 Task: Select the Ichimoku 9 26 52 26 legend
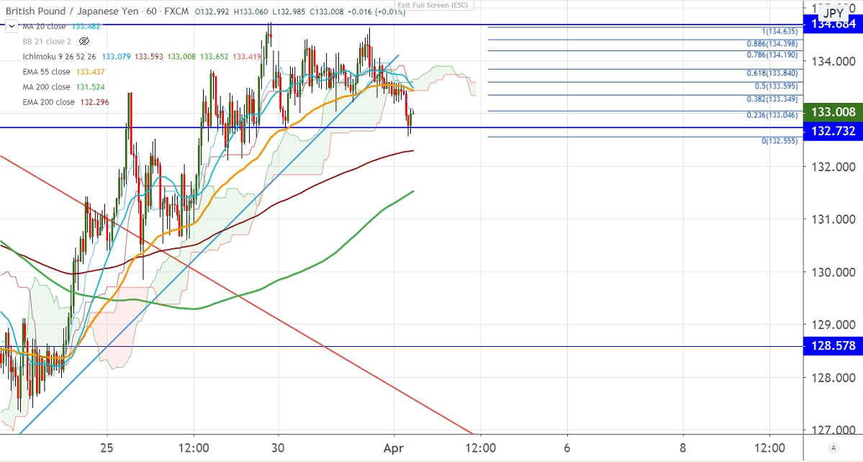pyautogui.click(x=60, y=57)
